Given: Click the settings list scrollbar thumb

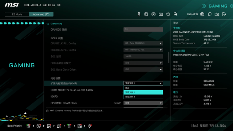Looking at the screenshot, I should [169, 57].
